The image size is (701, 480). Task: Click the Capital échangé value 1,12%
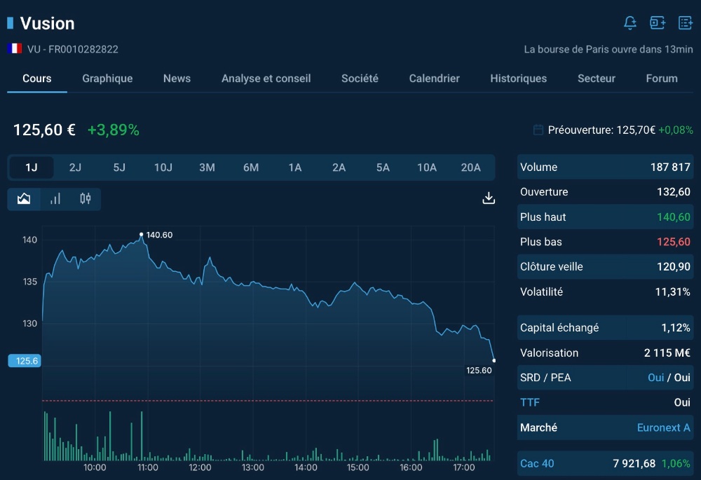[x=676, y=328]
